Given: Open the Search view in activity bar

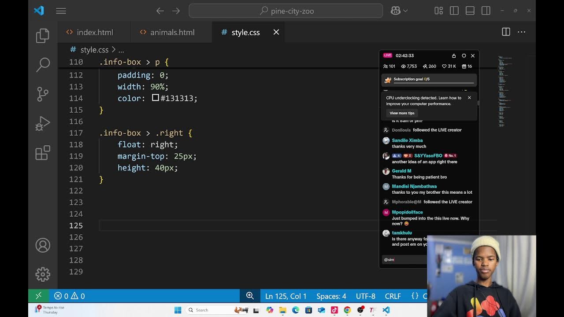Looking at the screenshot, I should [x=43, y=65].
